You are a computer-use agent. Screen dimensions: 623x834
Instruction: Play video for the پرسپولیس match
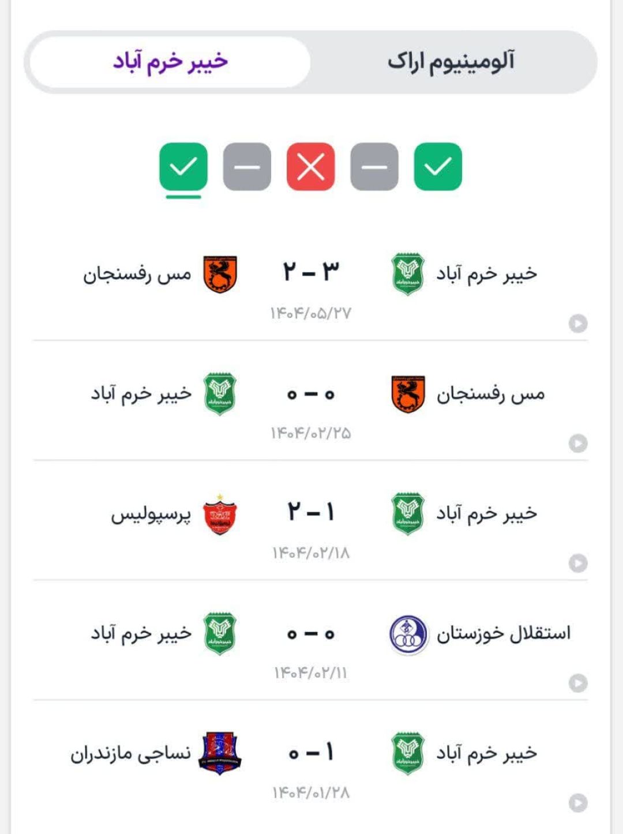578,563
